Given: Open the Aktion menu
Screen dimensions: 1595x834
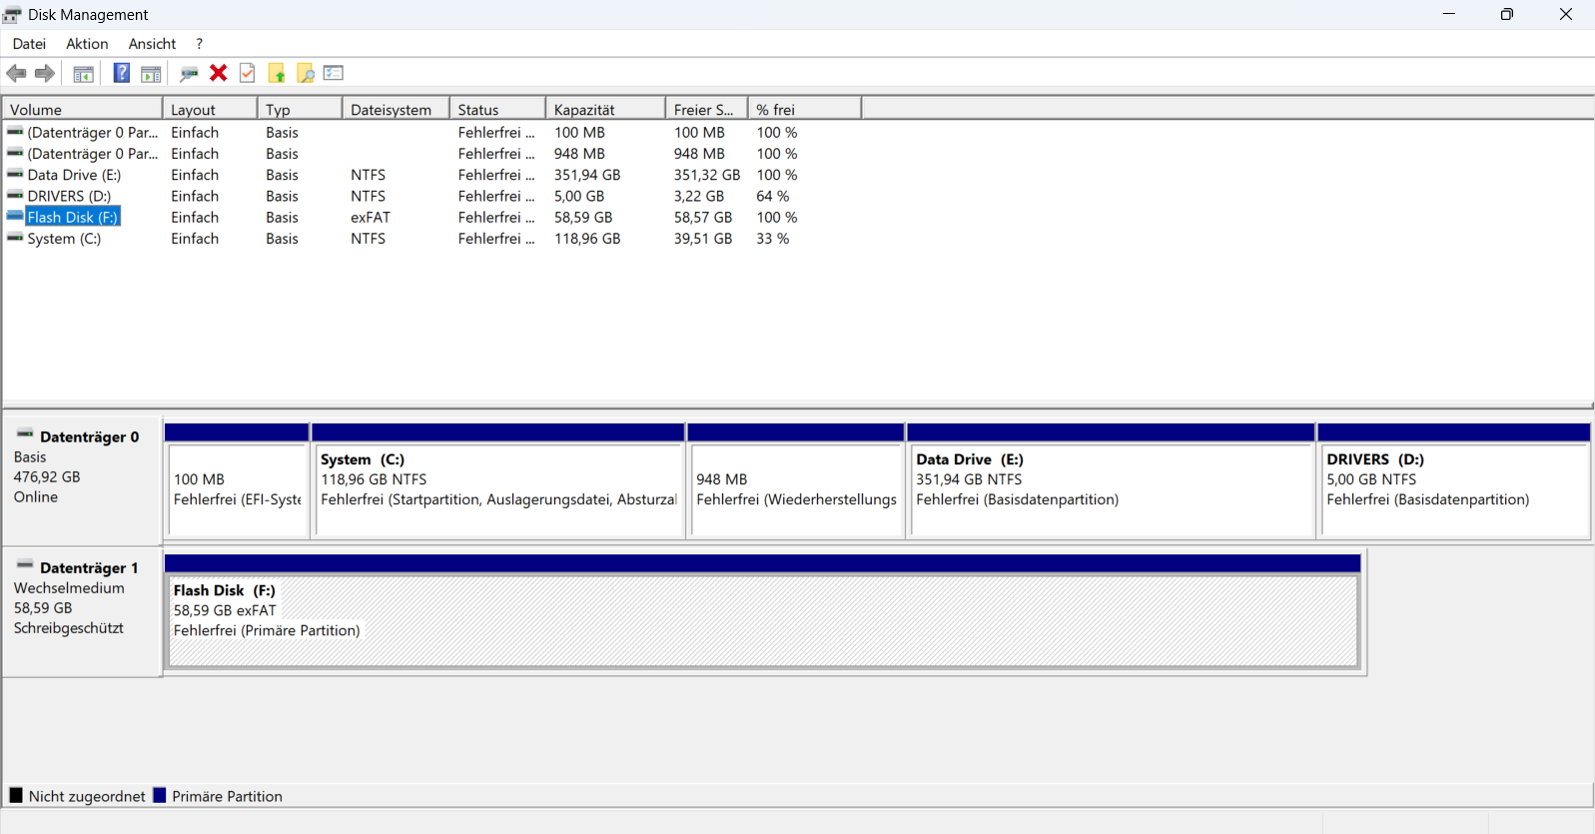Looking at the screenshot, I should (87, 44).
